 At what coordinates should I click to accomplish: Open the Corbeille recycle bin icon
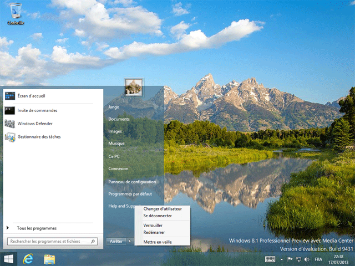click(16, 13)
